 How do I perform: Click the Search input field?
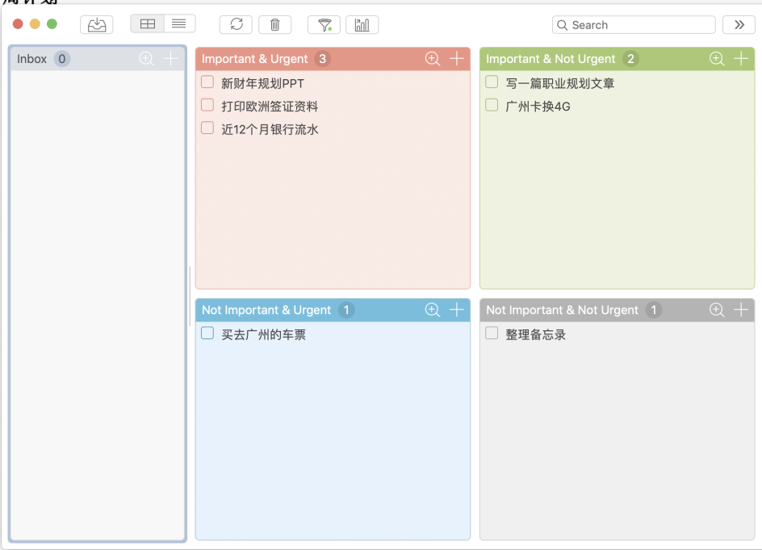(641, 25)
